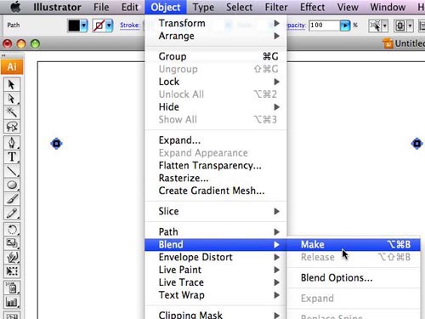
Task: Click the transform panel icon in control bar
Action: tap(399, 26)
